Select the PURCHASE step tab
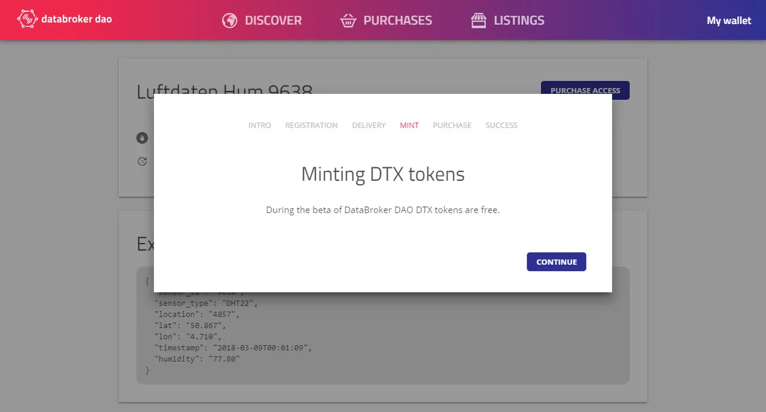Screen dimensions: 766x412 click(x=452, y=126)
